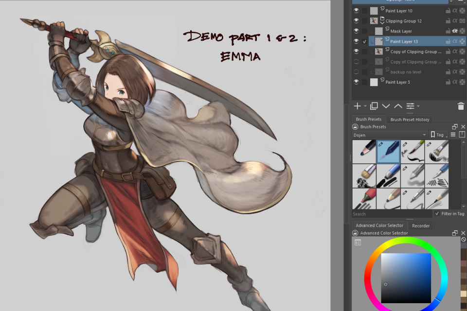Move the layer down with the chevron icon

coord(386,106)
